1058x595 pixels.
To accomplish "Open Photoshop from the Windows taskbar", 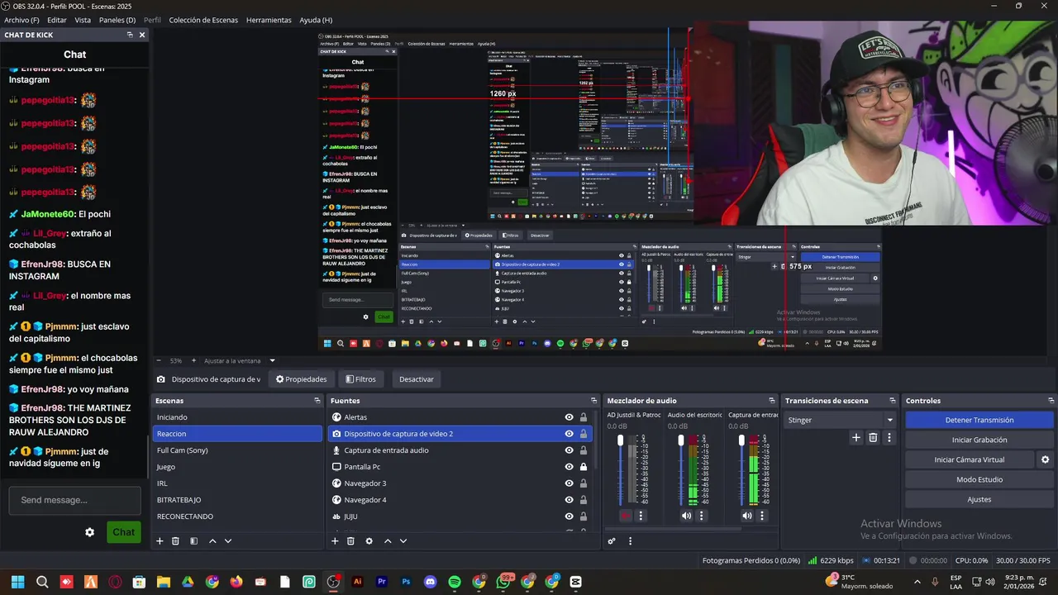I will pyautogui.click(x=406, y=582).
